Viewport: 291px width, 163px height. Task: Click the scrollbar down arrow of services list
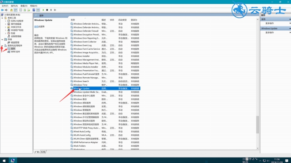click(x=258, y=148)
